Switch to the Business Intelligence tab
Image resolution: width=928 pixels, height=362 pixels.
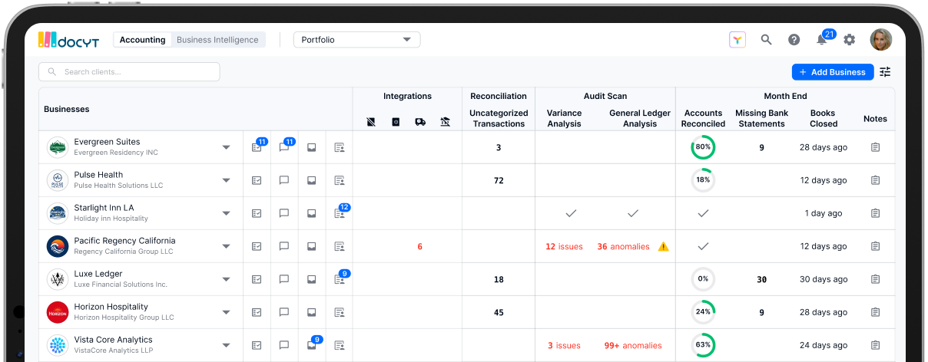click(217, 40)
